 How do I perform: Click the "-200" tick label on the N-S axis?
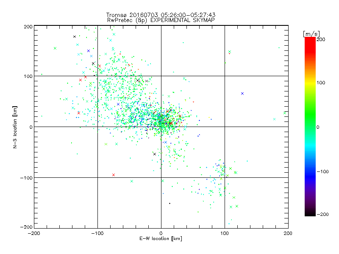pyautogui.click(x=26, y=227)
